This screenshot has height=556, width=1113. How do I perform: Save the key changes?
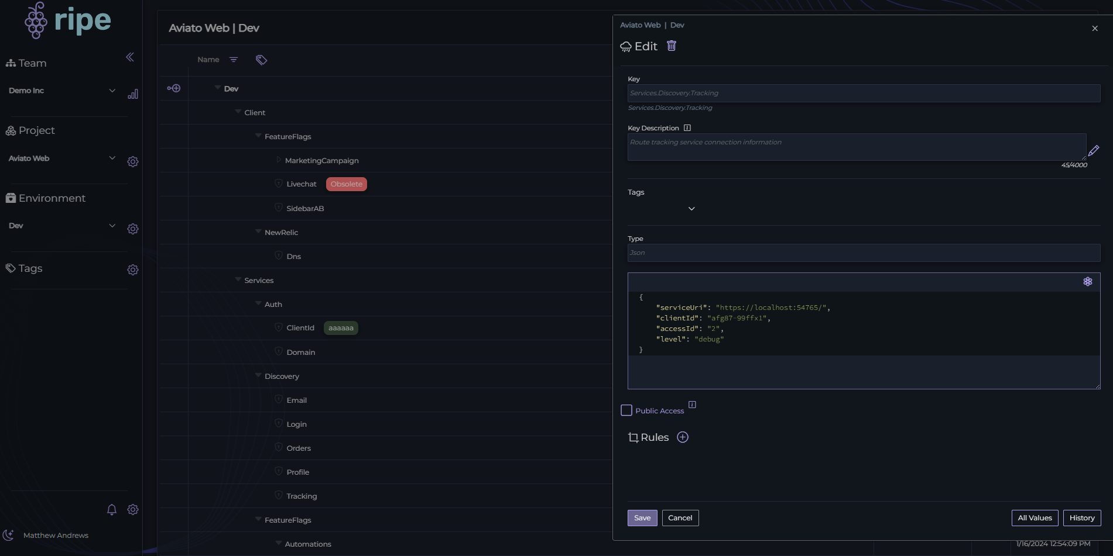(642, 518)
